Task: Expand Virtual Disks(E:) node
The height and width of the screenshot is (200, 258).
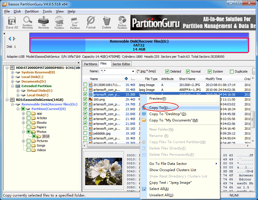Action: [18, 91]
